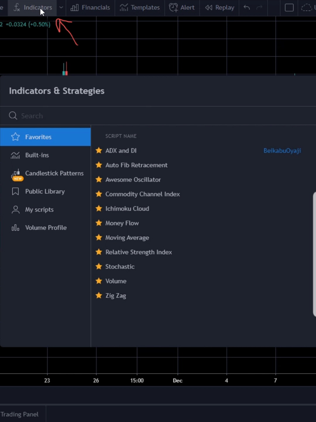Start bar Replay mode

pos(219,8)
